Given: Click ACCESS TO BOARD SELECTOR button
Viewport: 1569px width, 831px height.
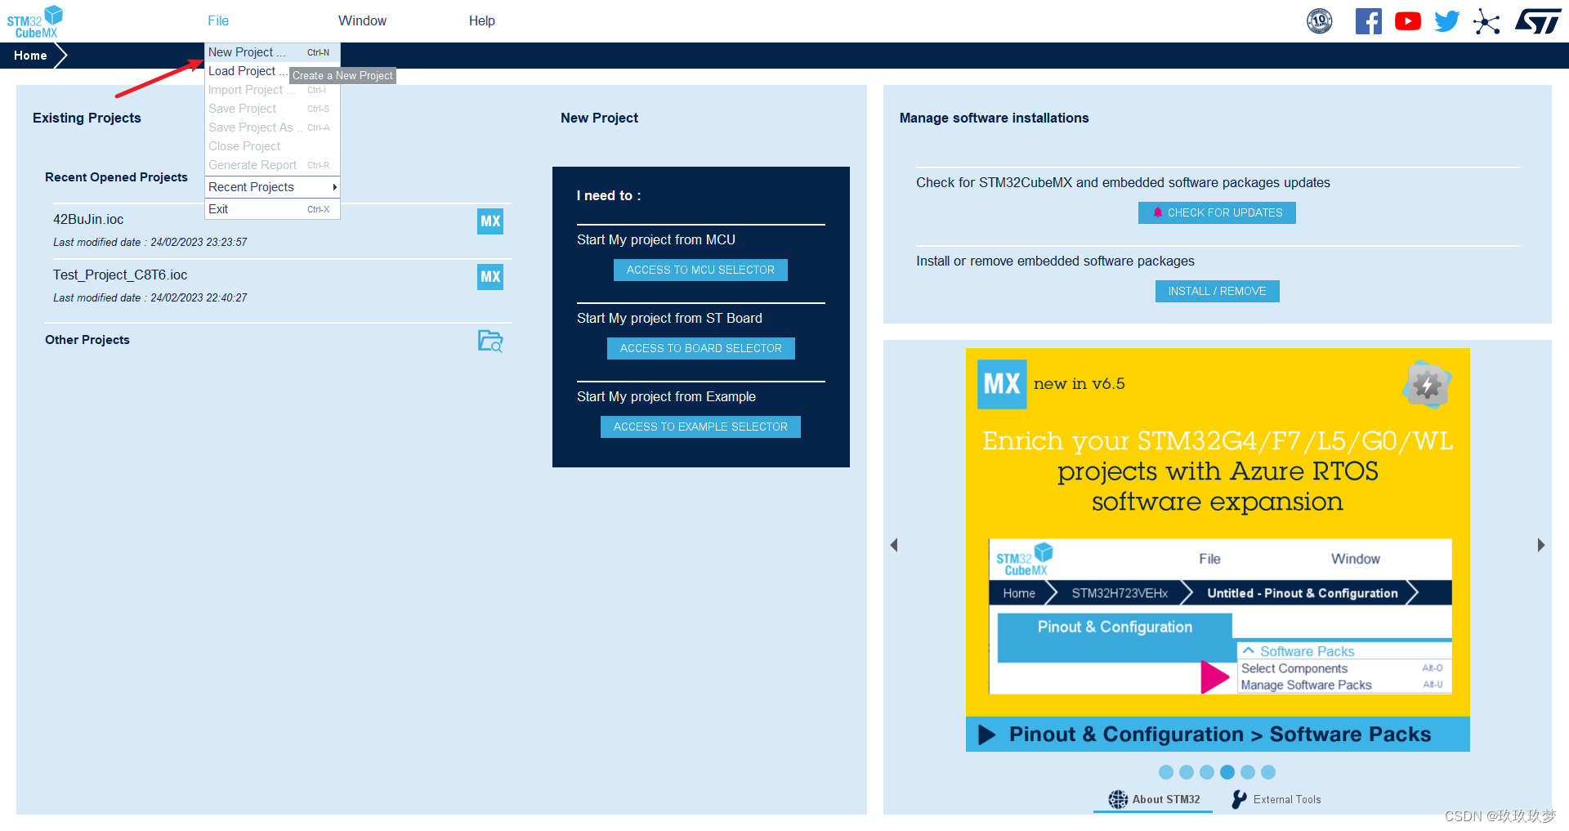Looking at the screenshot, I should click(x=700, y=348).
